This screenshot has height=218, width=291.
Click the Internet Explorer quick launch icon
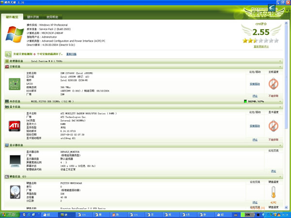[x=29, y=215]
